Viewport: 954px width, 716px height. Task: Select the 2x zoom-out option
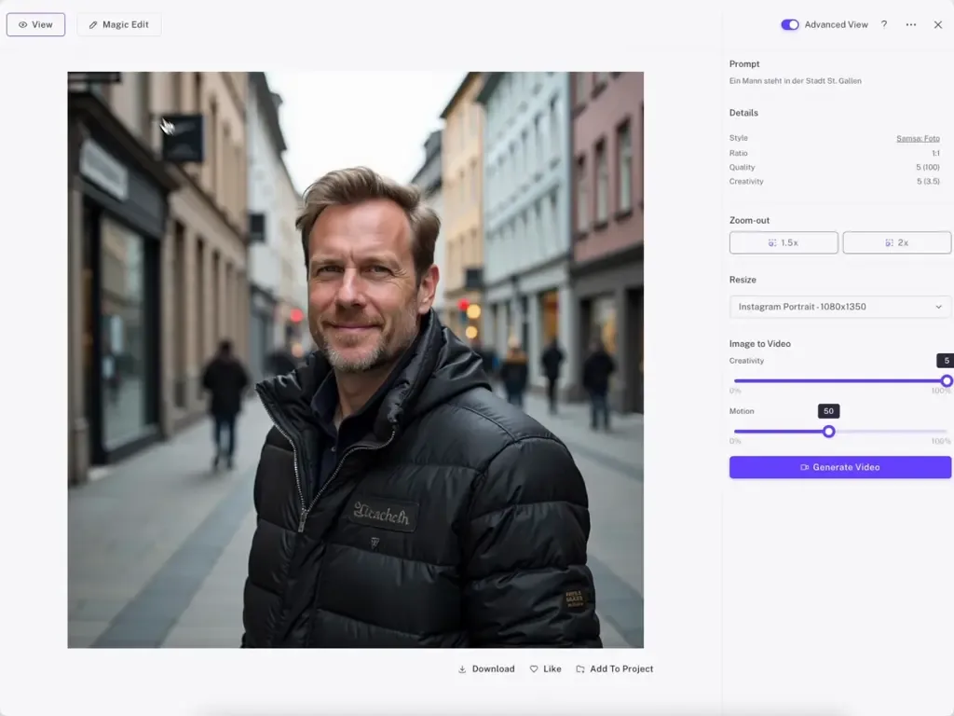897,242
